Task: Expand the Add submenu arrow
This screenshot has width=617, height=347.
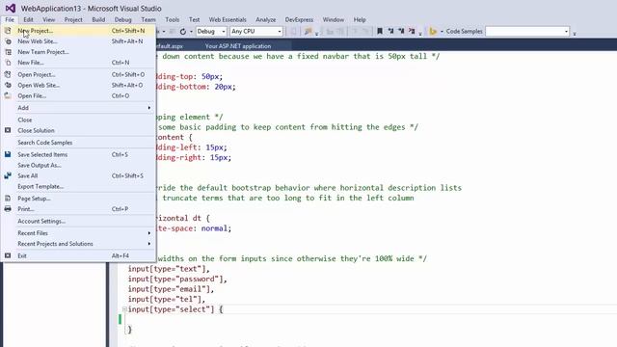Action: [x=149, y=108]
